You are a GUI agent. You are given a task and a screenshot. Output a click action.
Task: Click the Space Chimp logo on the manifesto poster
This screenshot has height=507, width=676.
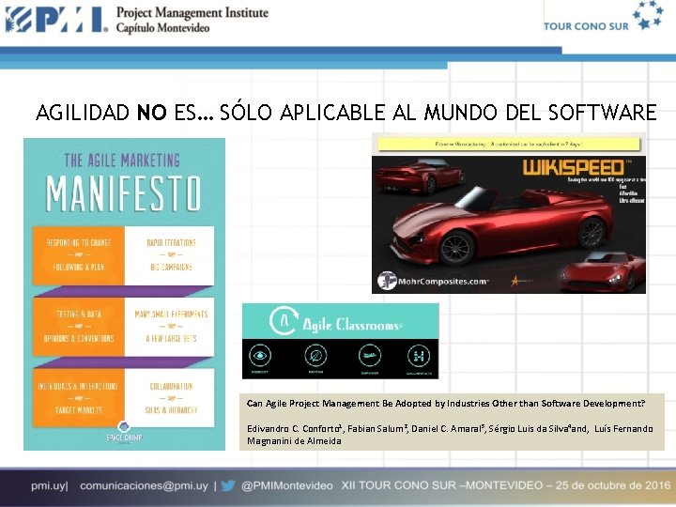124,432
